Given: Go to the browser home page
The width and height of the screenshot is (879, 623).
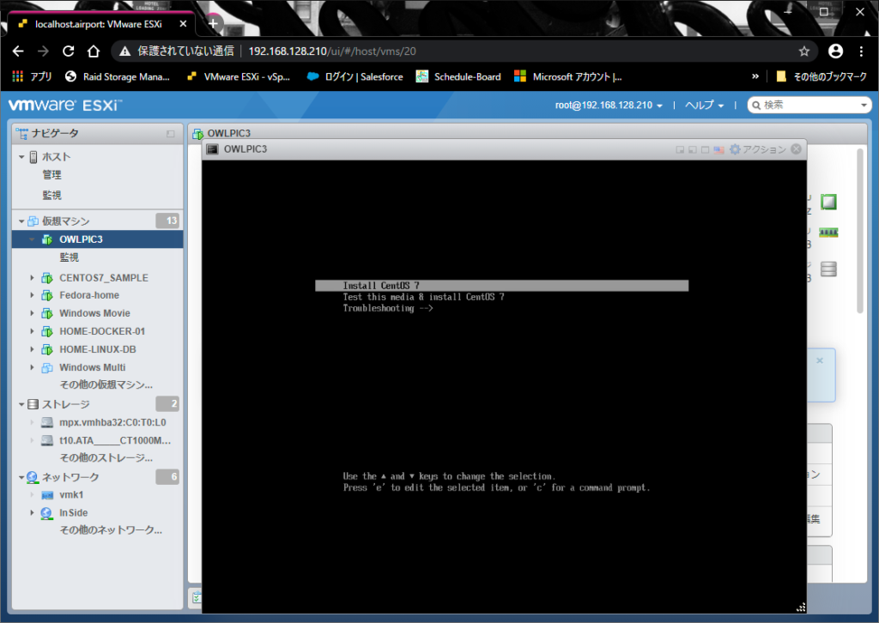Looking at the screenshot, I should pyautogui.click(x=94, y=51).
